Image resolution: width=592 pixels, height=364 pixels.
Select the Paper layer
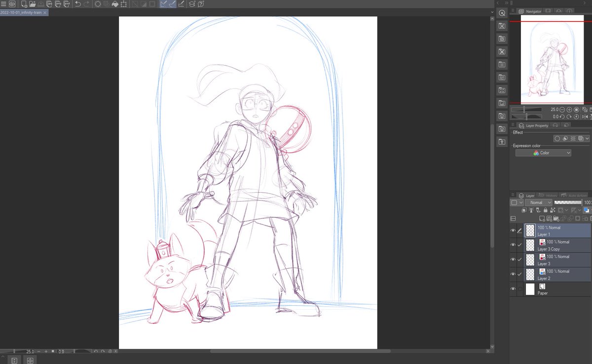point(557,289)
